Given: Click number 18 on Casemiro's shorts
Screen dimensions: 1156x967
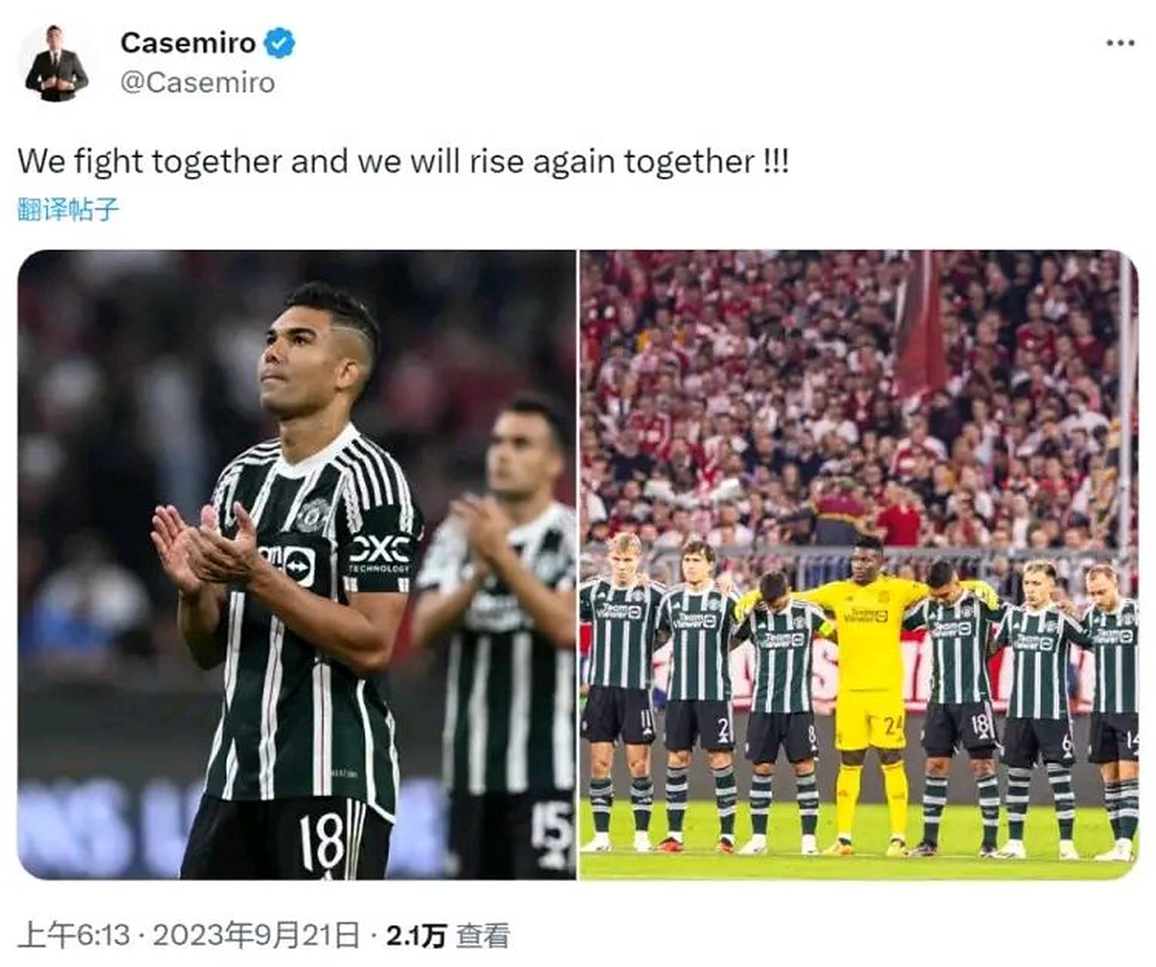Looking at the screenshot, I should pos(322,841).
